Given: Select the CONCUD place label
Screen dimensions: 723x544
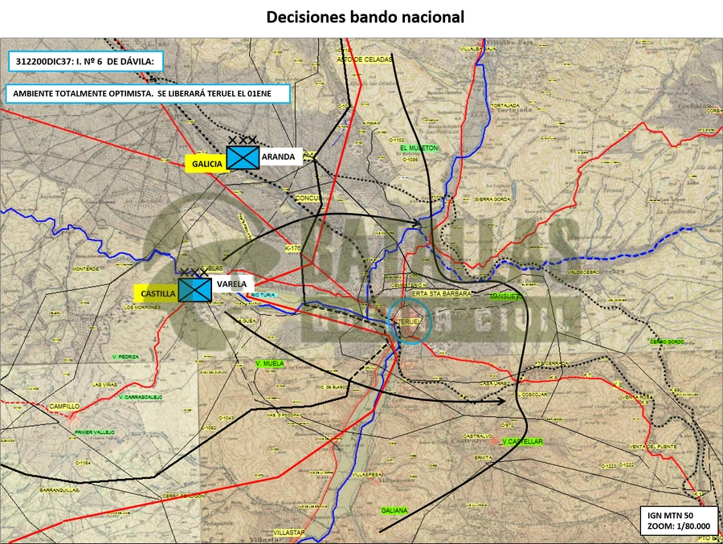Looking at the screenshot, I should click(x=308, y=198).
